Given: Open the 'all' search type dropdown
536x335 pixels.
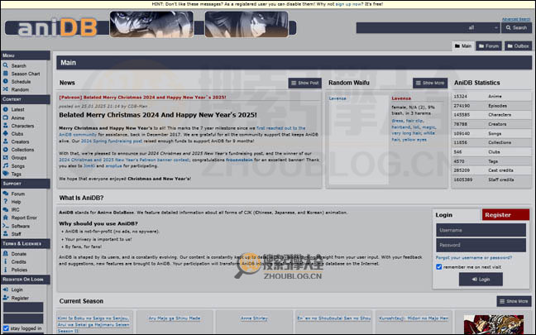Looking at the screenshot, I should coord(482,27).
